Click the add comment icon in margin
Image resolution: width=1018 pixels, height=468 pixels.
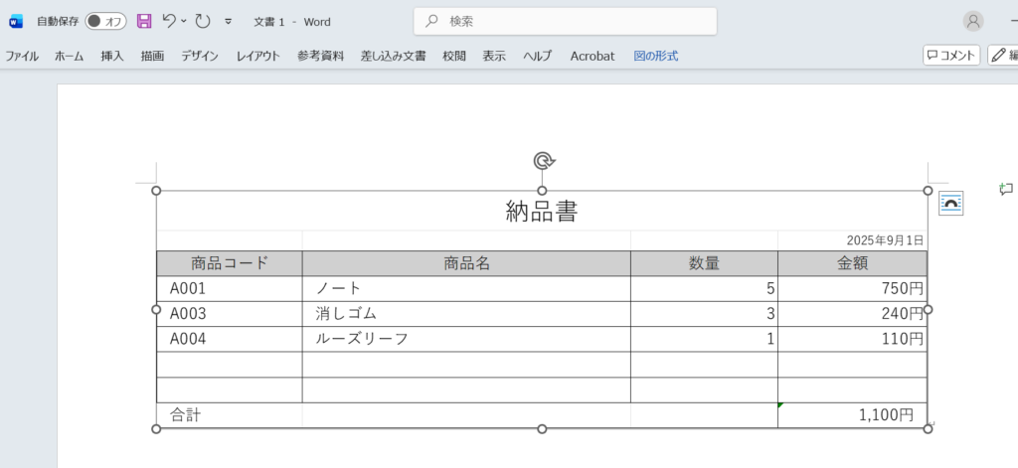tap(1006, 189)
